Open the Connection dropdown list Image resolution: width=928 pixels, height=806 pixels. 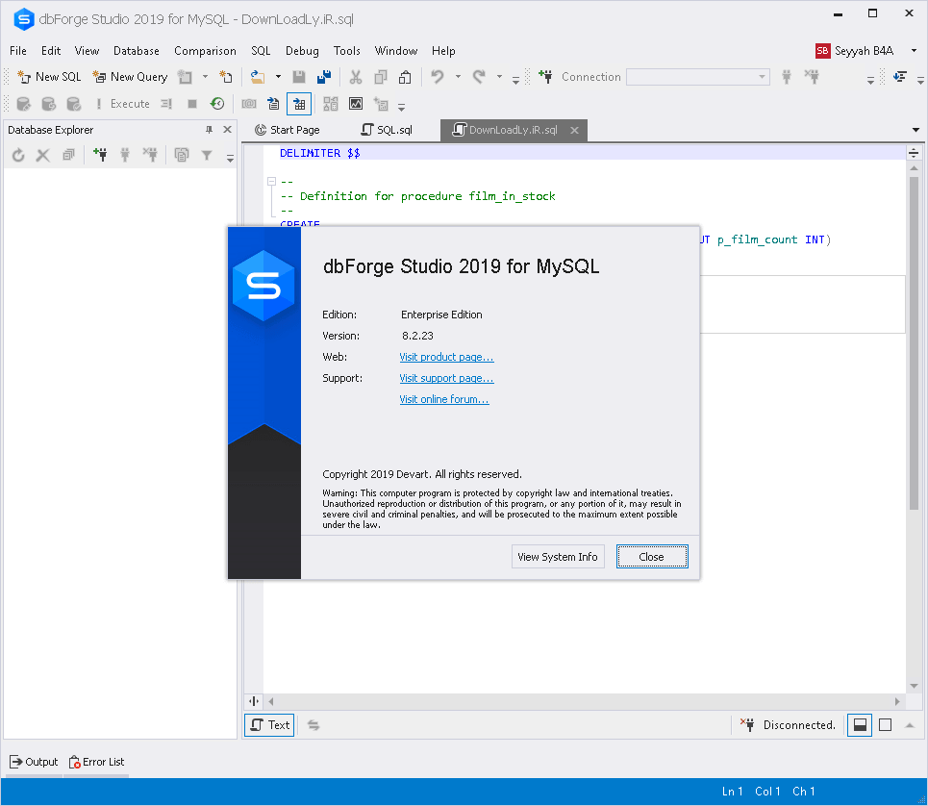(762, 76)
